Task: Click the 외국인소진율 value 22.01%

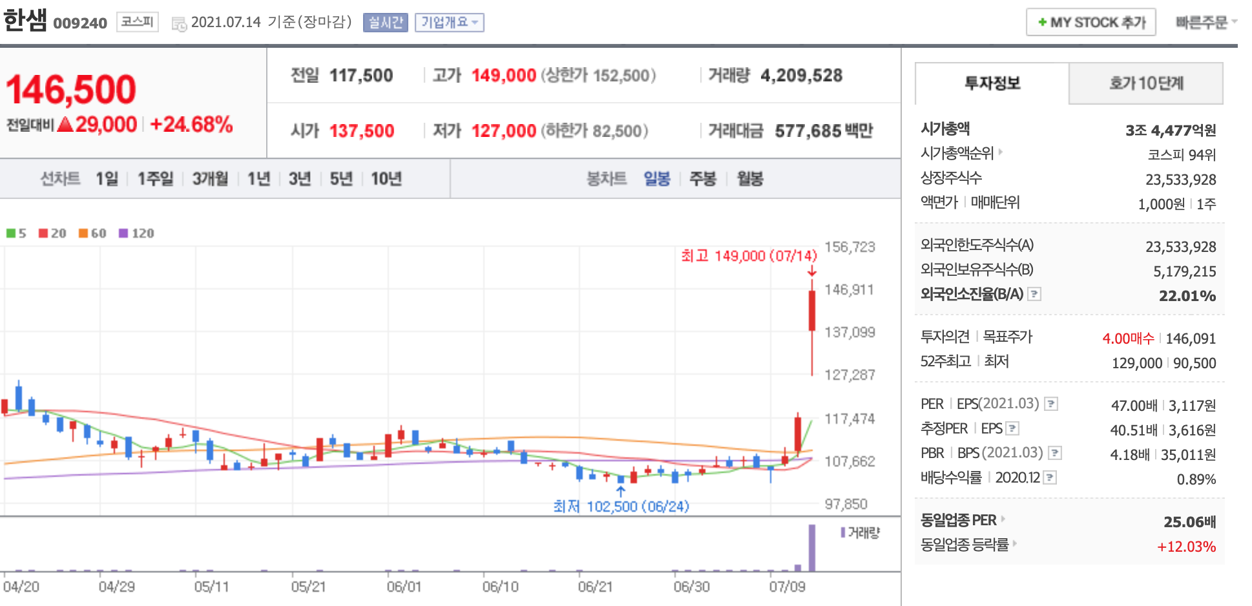Action: [1187, 296]
